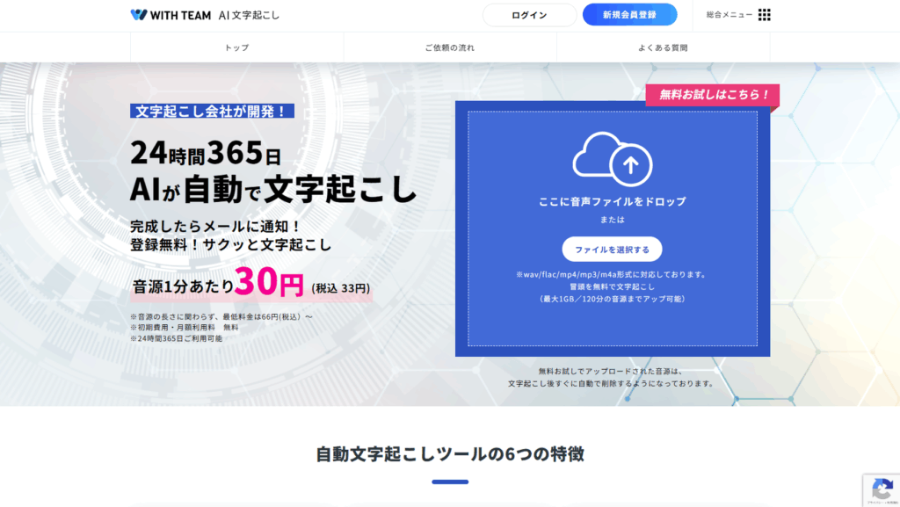
Task: Click the cloud upload icon
Action: (x=613, y=159)
